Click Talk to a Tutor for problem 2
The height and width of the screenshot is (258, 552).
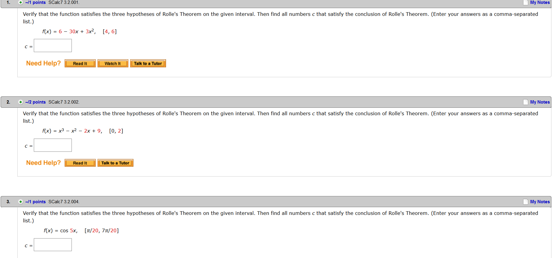pyautogui.click(x=115, y=163)
